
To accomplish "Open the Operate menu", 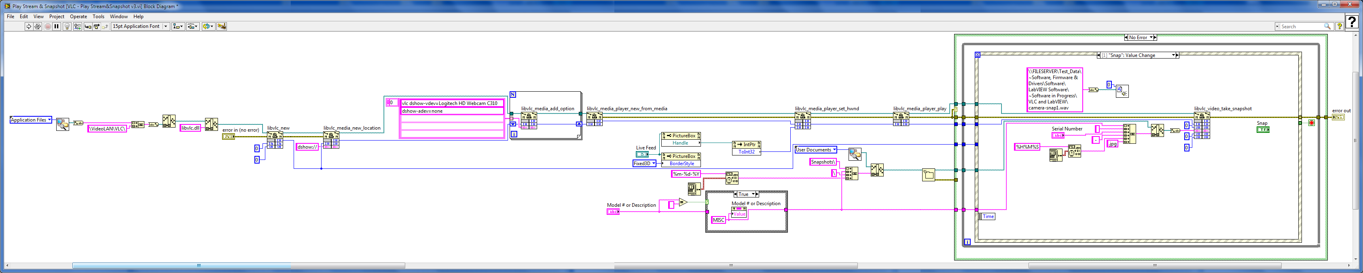I will click(78, 17).
